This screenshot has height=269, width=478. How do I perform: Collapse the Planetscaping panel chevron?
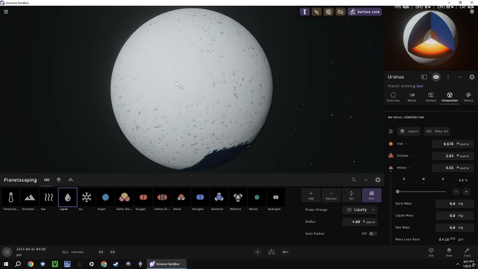[x=366, y=180]
